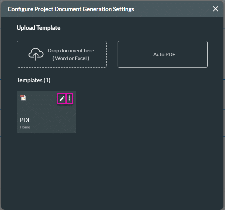Click the 'Templates (1)' heading

point(33,80)
